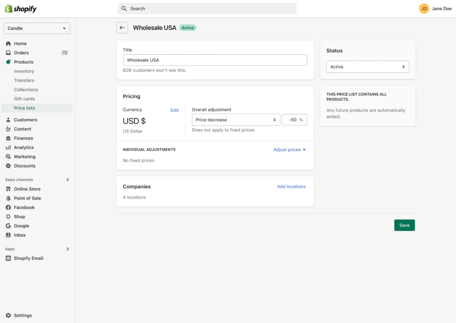This screenshot has height=323, width=456.
Task: Switch to the Price lists section
Action: [x=24, y=108]
